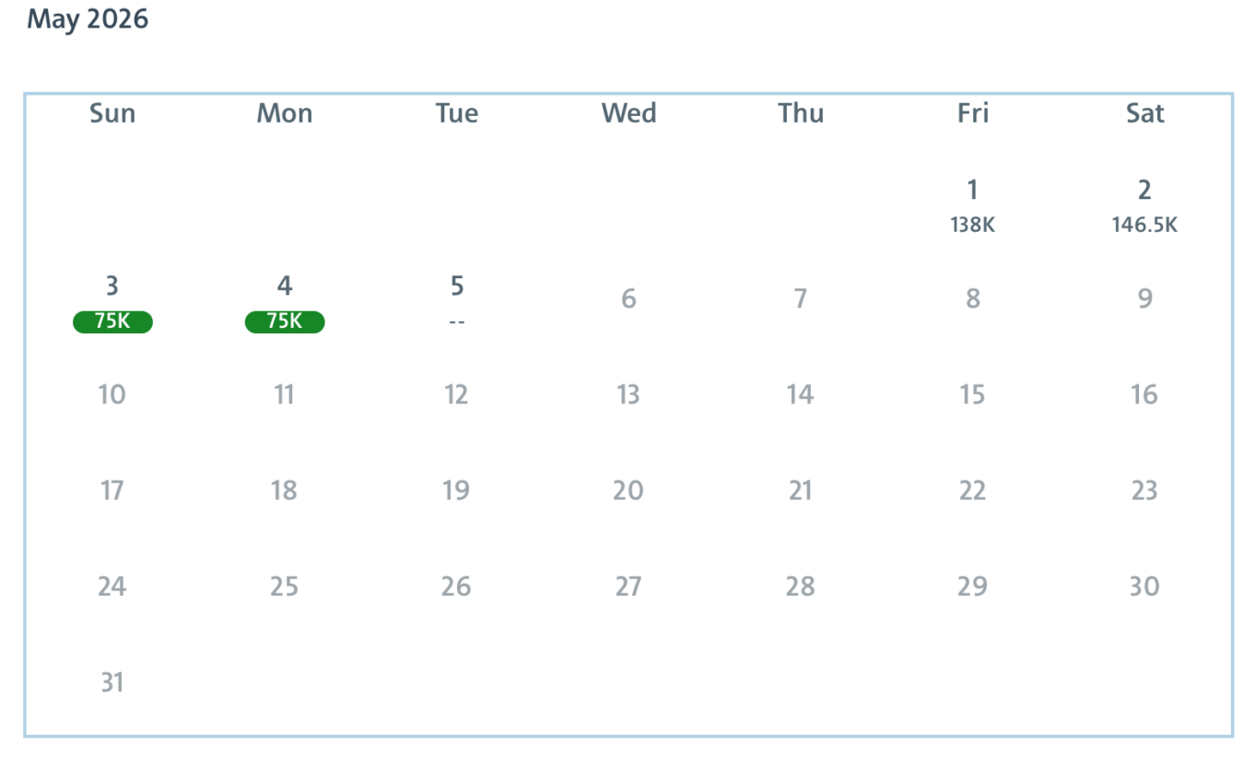Pick date 18 on Monday
Image resolution: width=1255 pixels, height=758 pixels.
pos(285,490)
